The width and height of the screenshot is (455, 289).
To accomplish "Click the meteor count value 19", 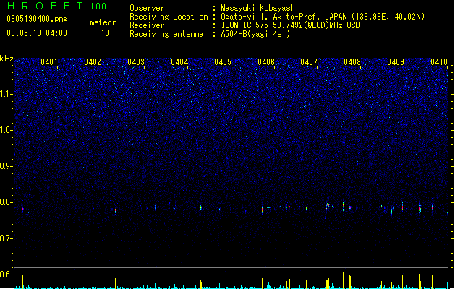I will tap(105, 33).
